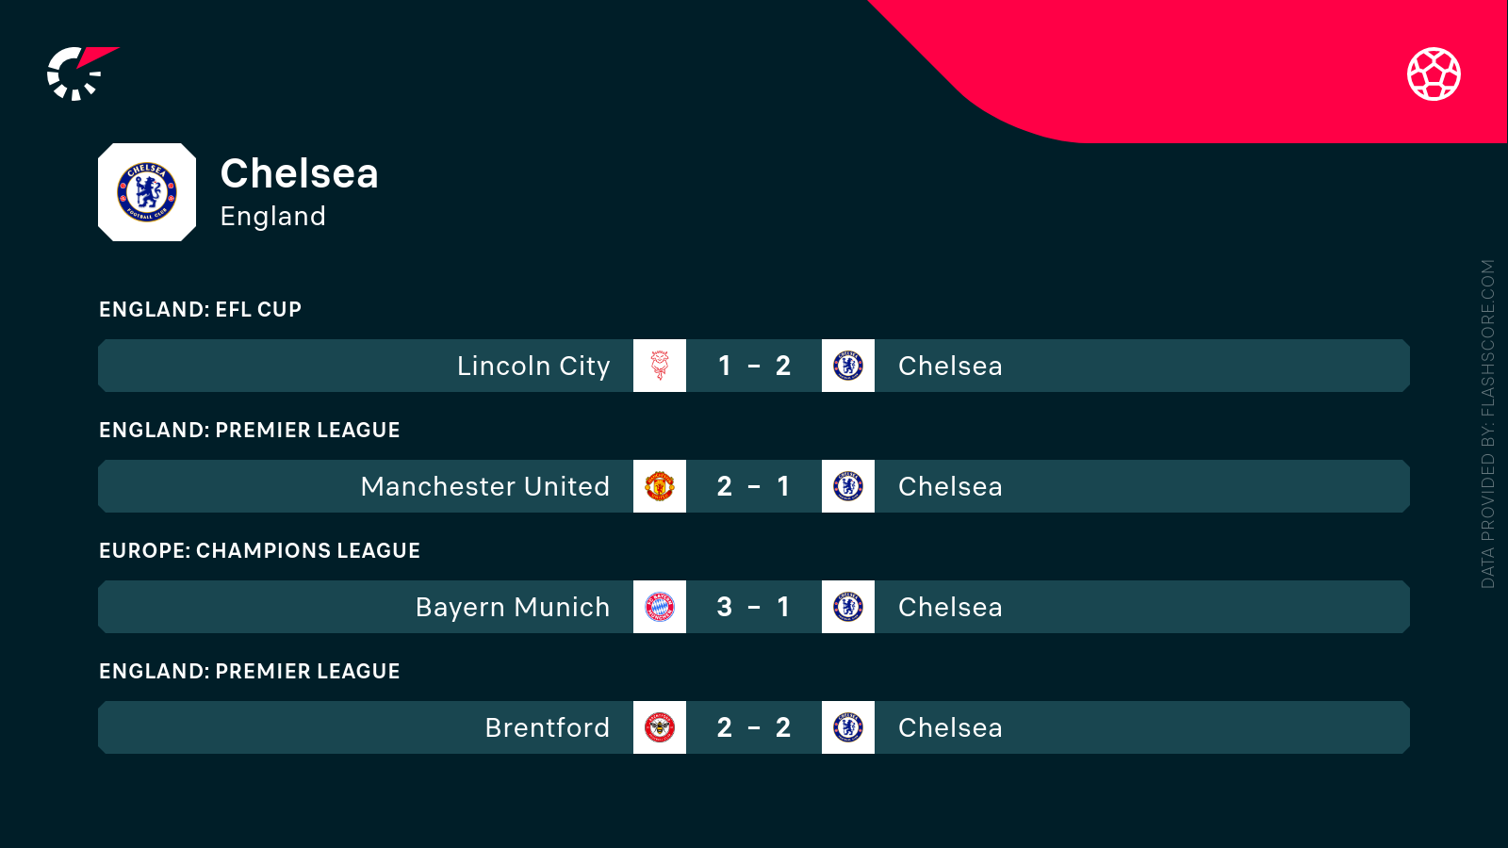Click the Chelsea title heading text
Viewport: 1508px width, 848px height.
click(x=299, y=173)
